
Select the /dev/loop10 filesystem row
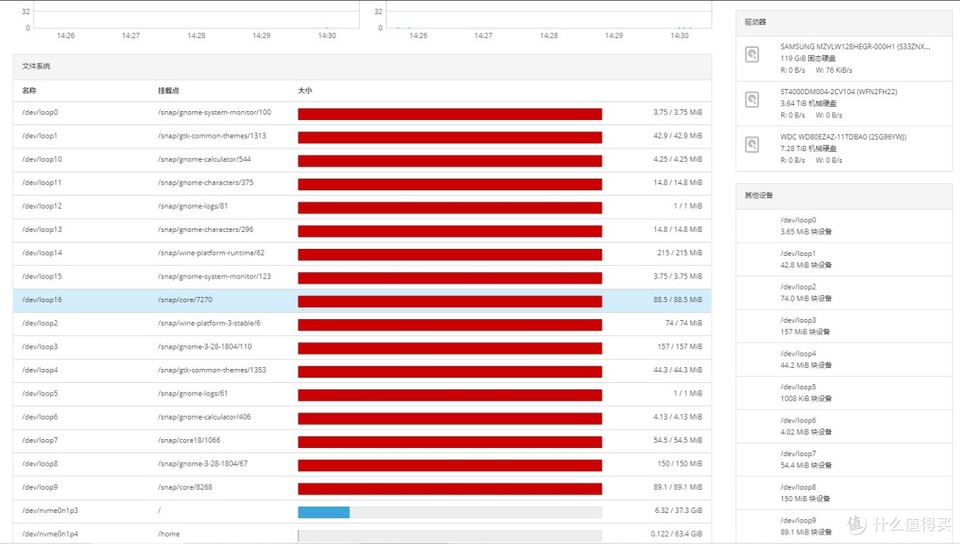coord(362,160)
